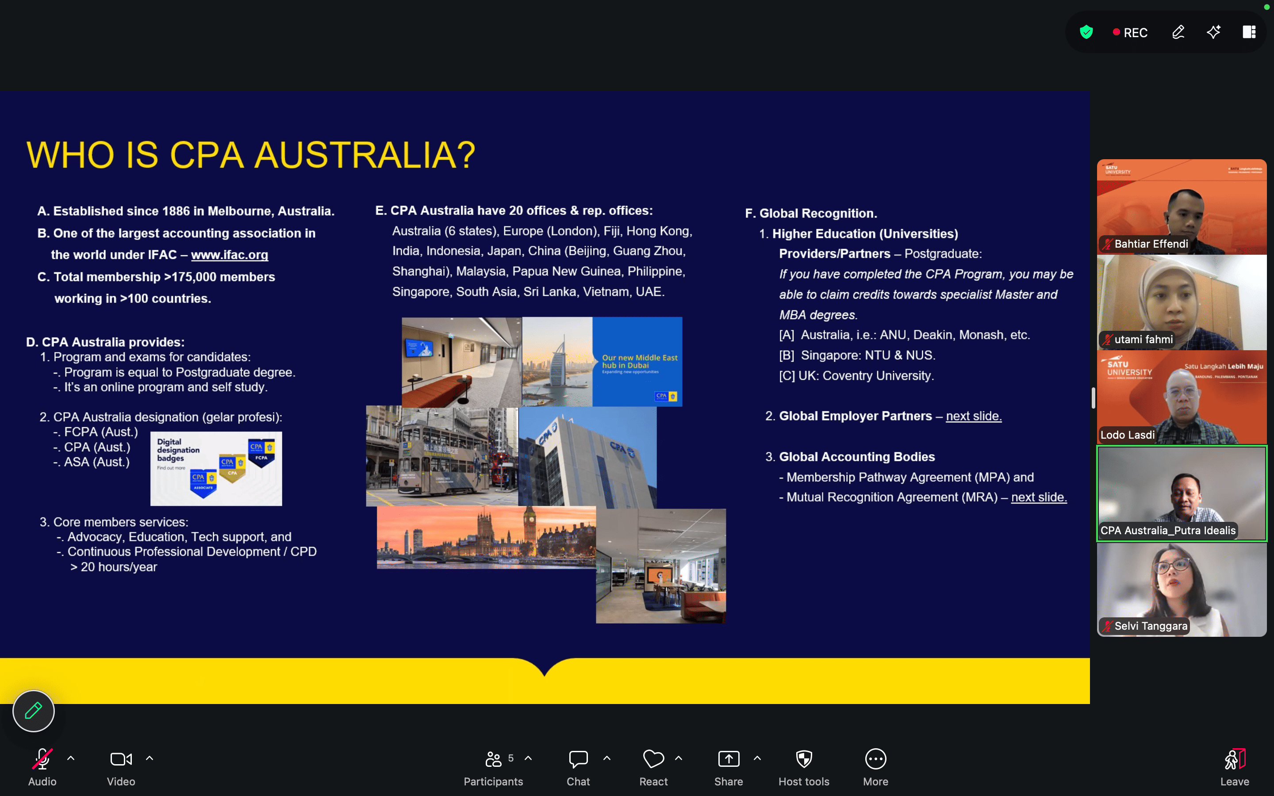The height and width of the screenshot is (796, 1274).
Task: View the green encryption shield info
Action: pos(1086,32)
